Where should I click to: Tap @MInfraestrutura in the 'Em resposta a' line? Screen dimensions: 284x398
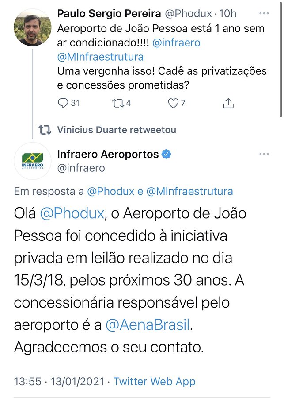[189, 191]
